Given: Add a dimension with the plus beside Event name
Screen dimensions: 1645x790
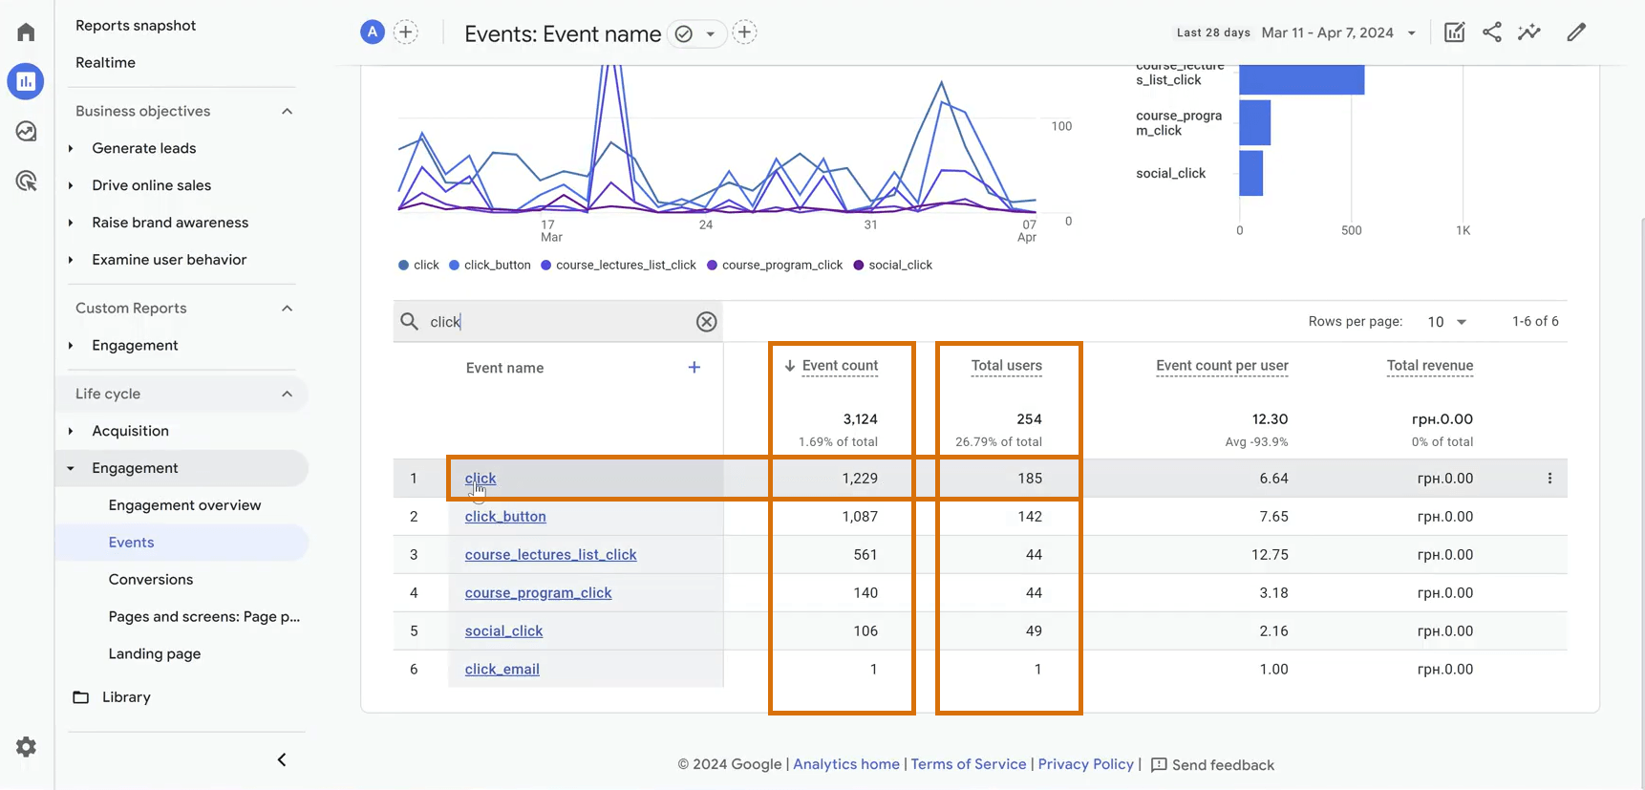Looking at the screenshot, I should click(694, 368).
